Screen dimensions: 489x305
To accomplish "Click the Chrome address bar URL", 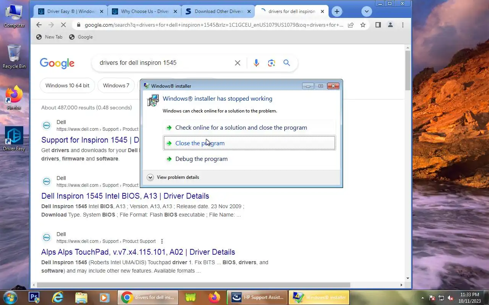I will [x=214, y=25].
